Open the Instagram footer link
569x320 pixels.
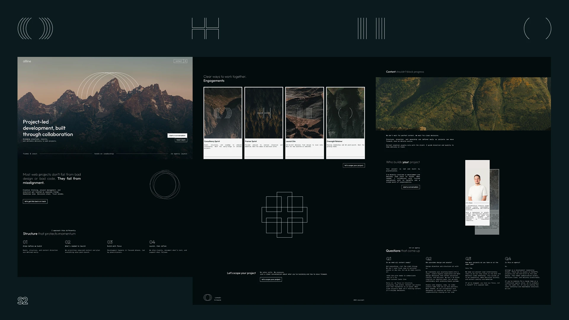coord(218,300)
